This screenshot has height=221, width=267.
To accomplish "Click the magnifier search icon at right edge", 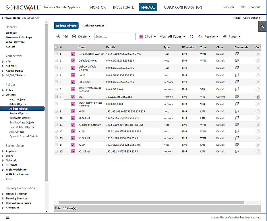I will pos(262,26).
